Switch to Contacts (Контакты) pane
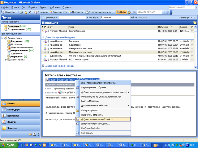198x148 pixels. [x=20, y=116]
